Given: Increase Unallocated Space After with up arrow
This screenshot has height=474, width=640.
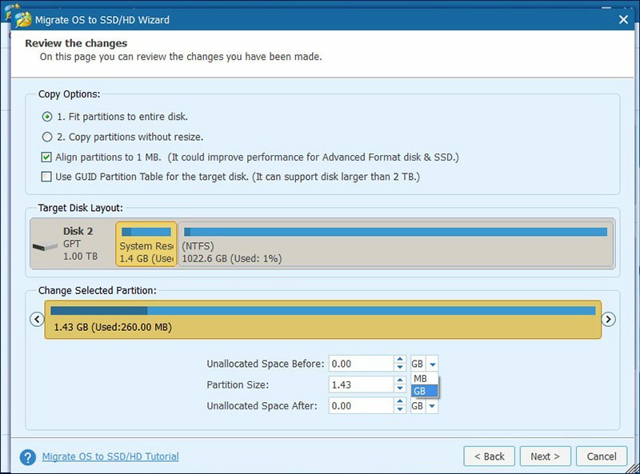Looking at the screenshot, I should pyautogui.click(x=400, y=402).
